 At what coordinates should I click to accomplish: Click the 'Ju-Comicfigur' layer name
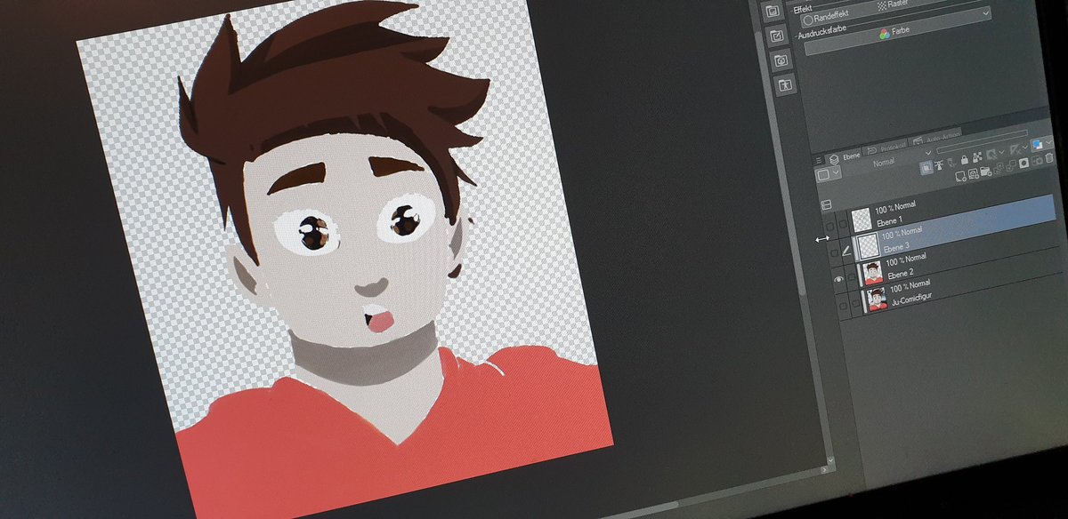pyautogui.click(x=911, y=299)
